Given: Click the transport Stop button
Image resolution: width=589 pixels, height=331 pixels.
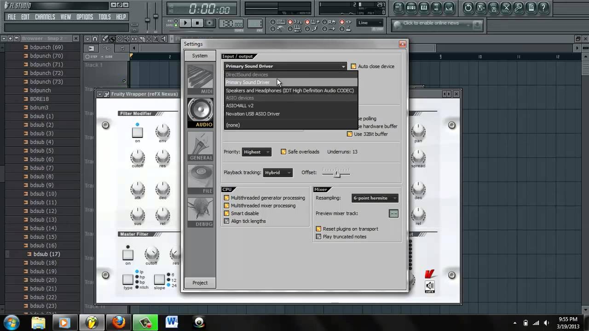Looking at the screenshot, I should point(197,23).
